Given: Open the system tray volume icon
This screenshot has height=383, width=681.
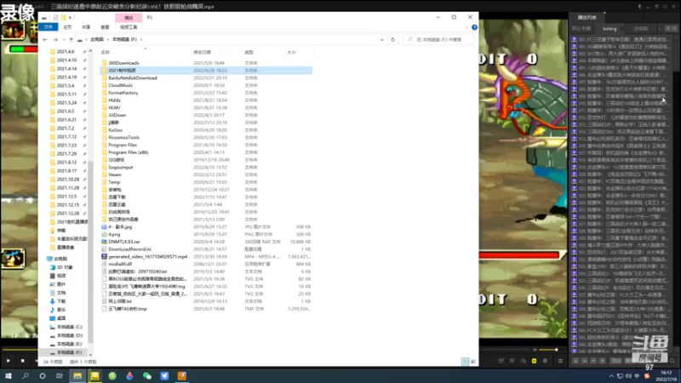Looking at the screenshot, I should pos(628,376).
